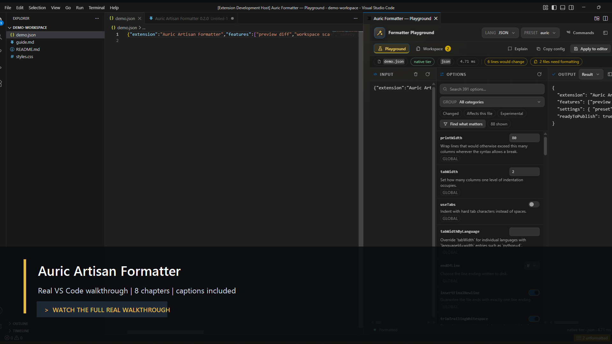612x344 pixels.
Task: Toggle the split layout icon beside Result
Action: pos(609,74)
